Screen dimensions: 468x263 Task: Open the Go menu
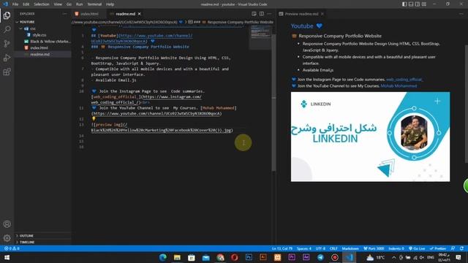coord(69,4)
